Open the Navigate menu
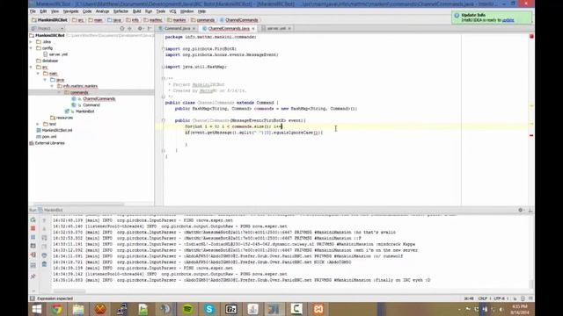 70,11
